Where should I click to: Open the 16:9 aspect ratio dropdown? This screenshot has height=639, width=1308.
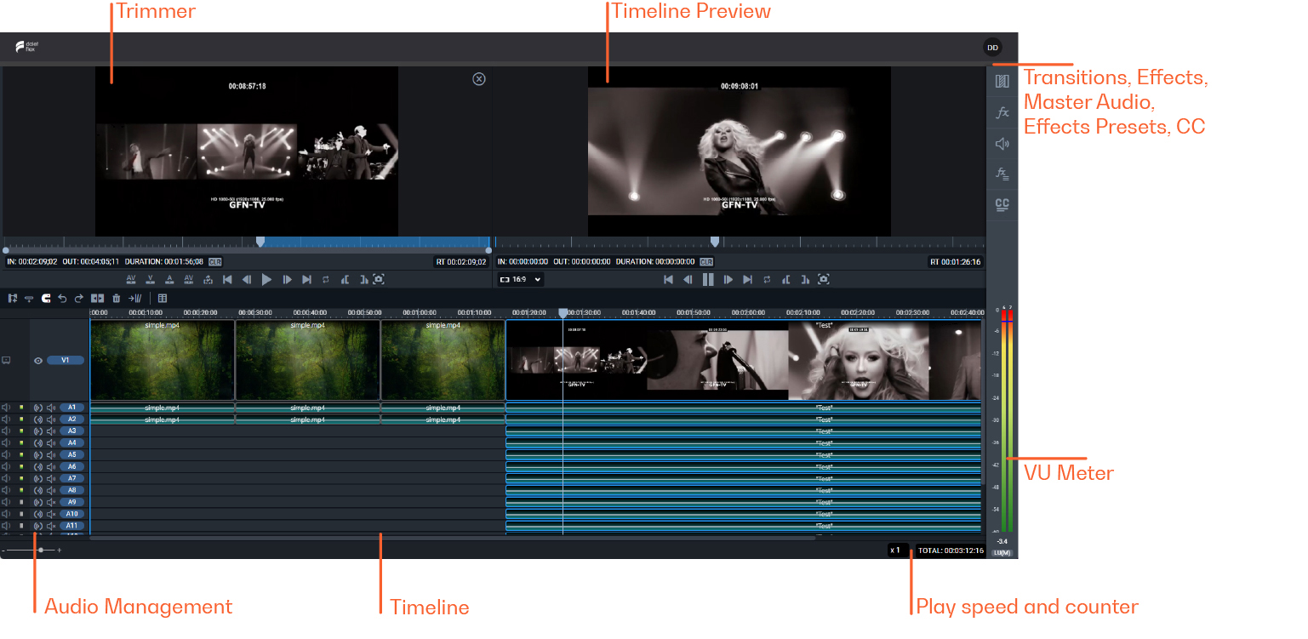point(520,279)
